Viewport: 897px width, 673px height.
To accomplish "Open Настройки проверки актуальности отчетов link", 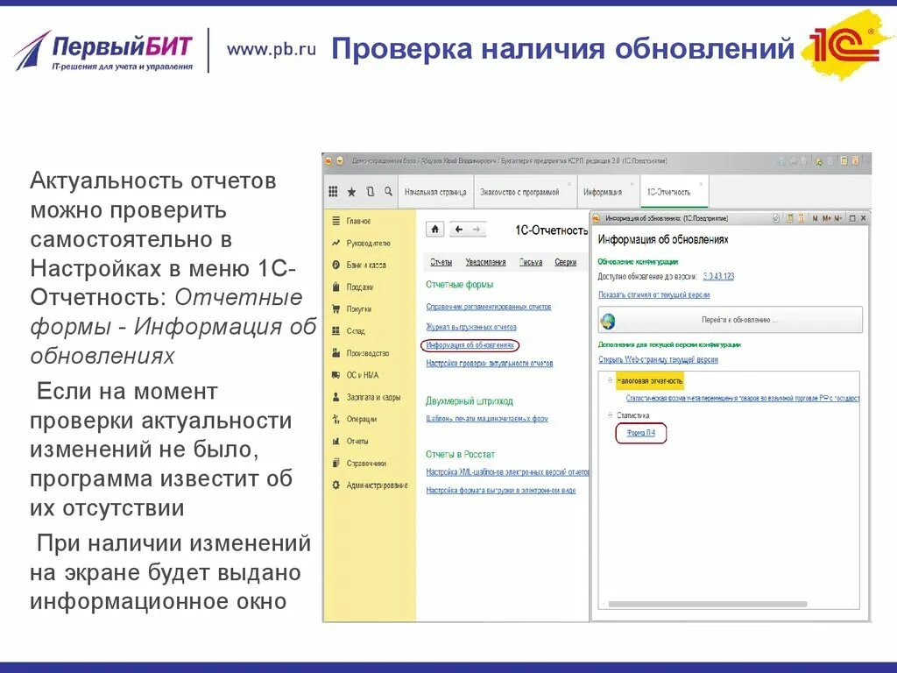I will pos(490,364).
